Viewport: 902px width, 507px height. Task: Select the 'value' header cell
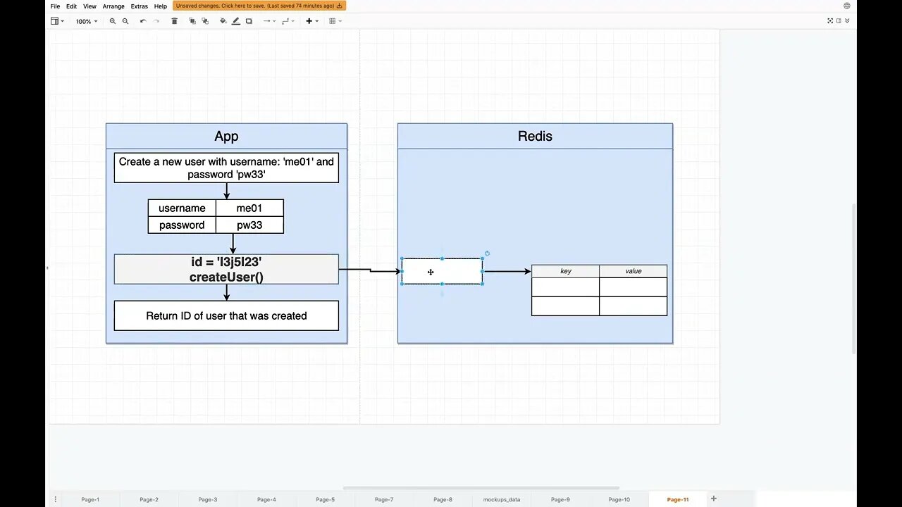pos(633,271)
